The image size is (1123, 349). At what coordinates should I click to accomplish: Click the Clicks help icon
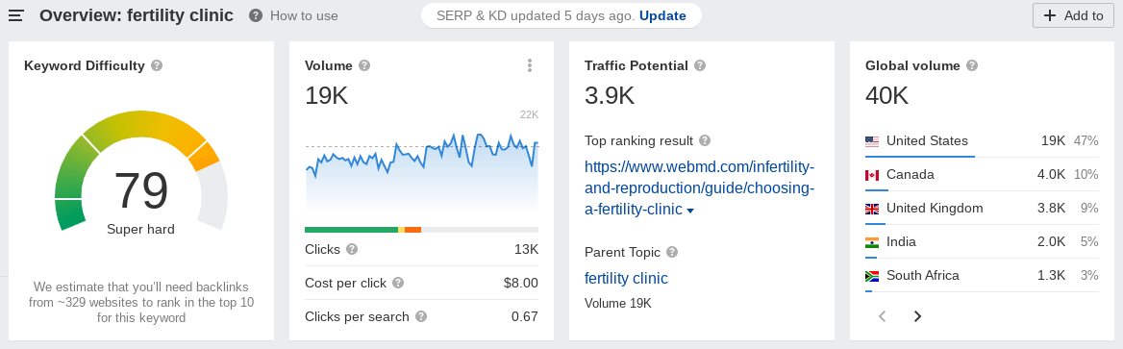coord(352,249)
